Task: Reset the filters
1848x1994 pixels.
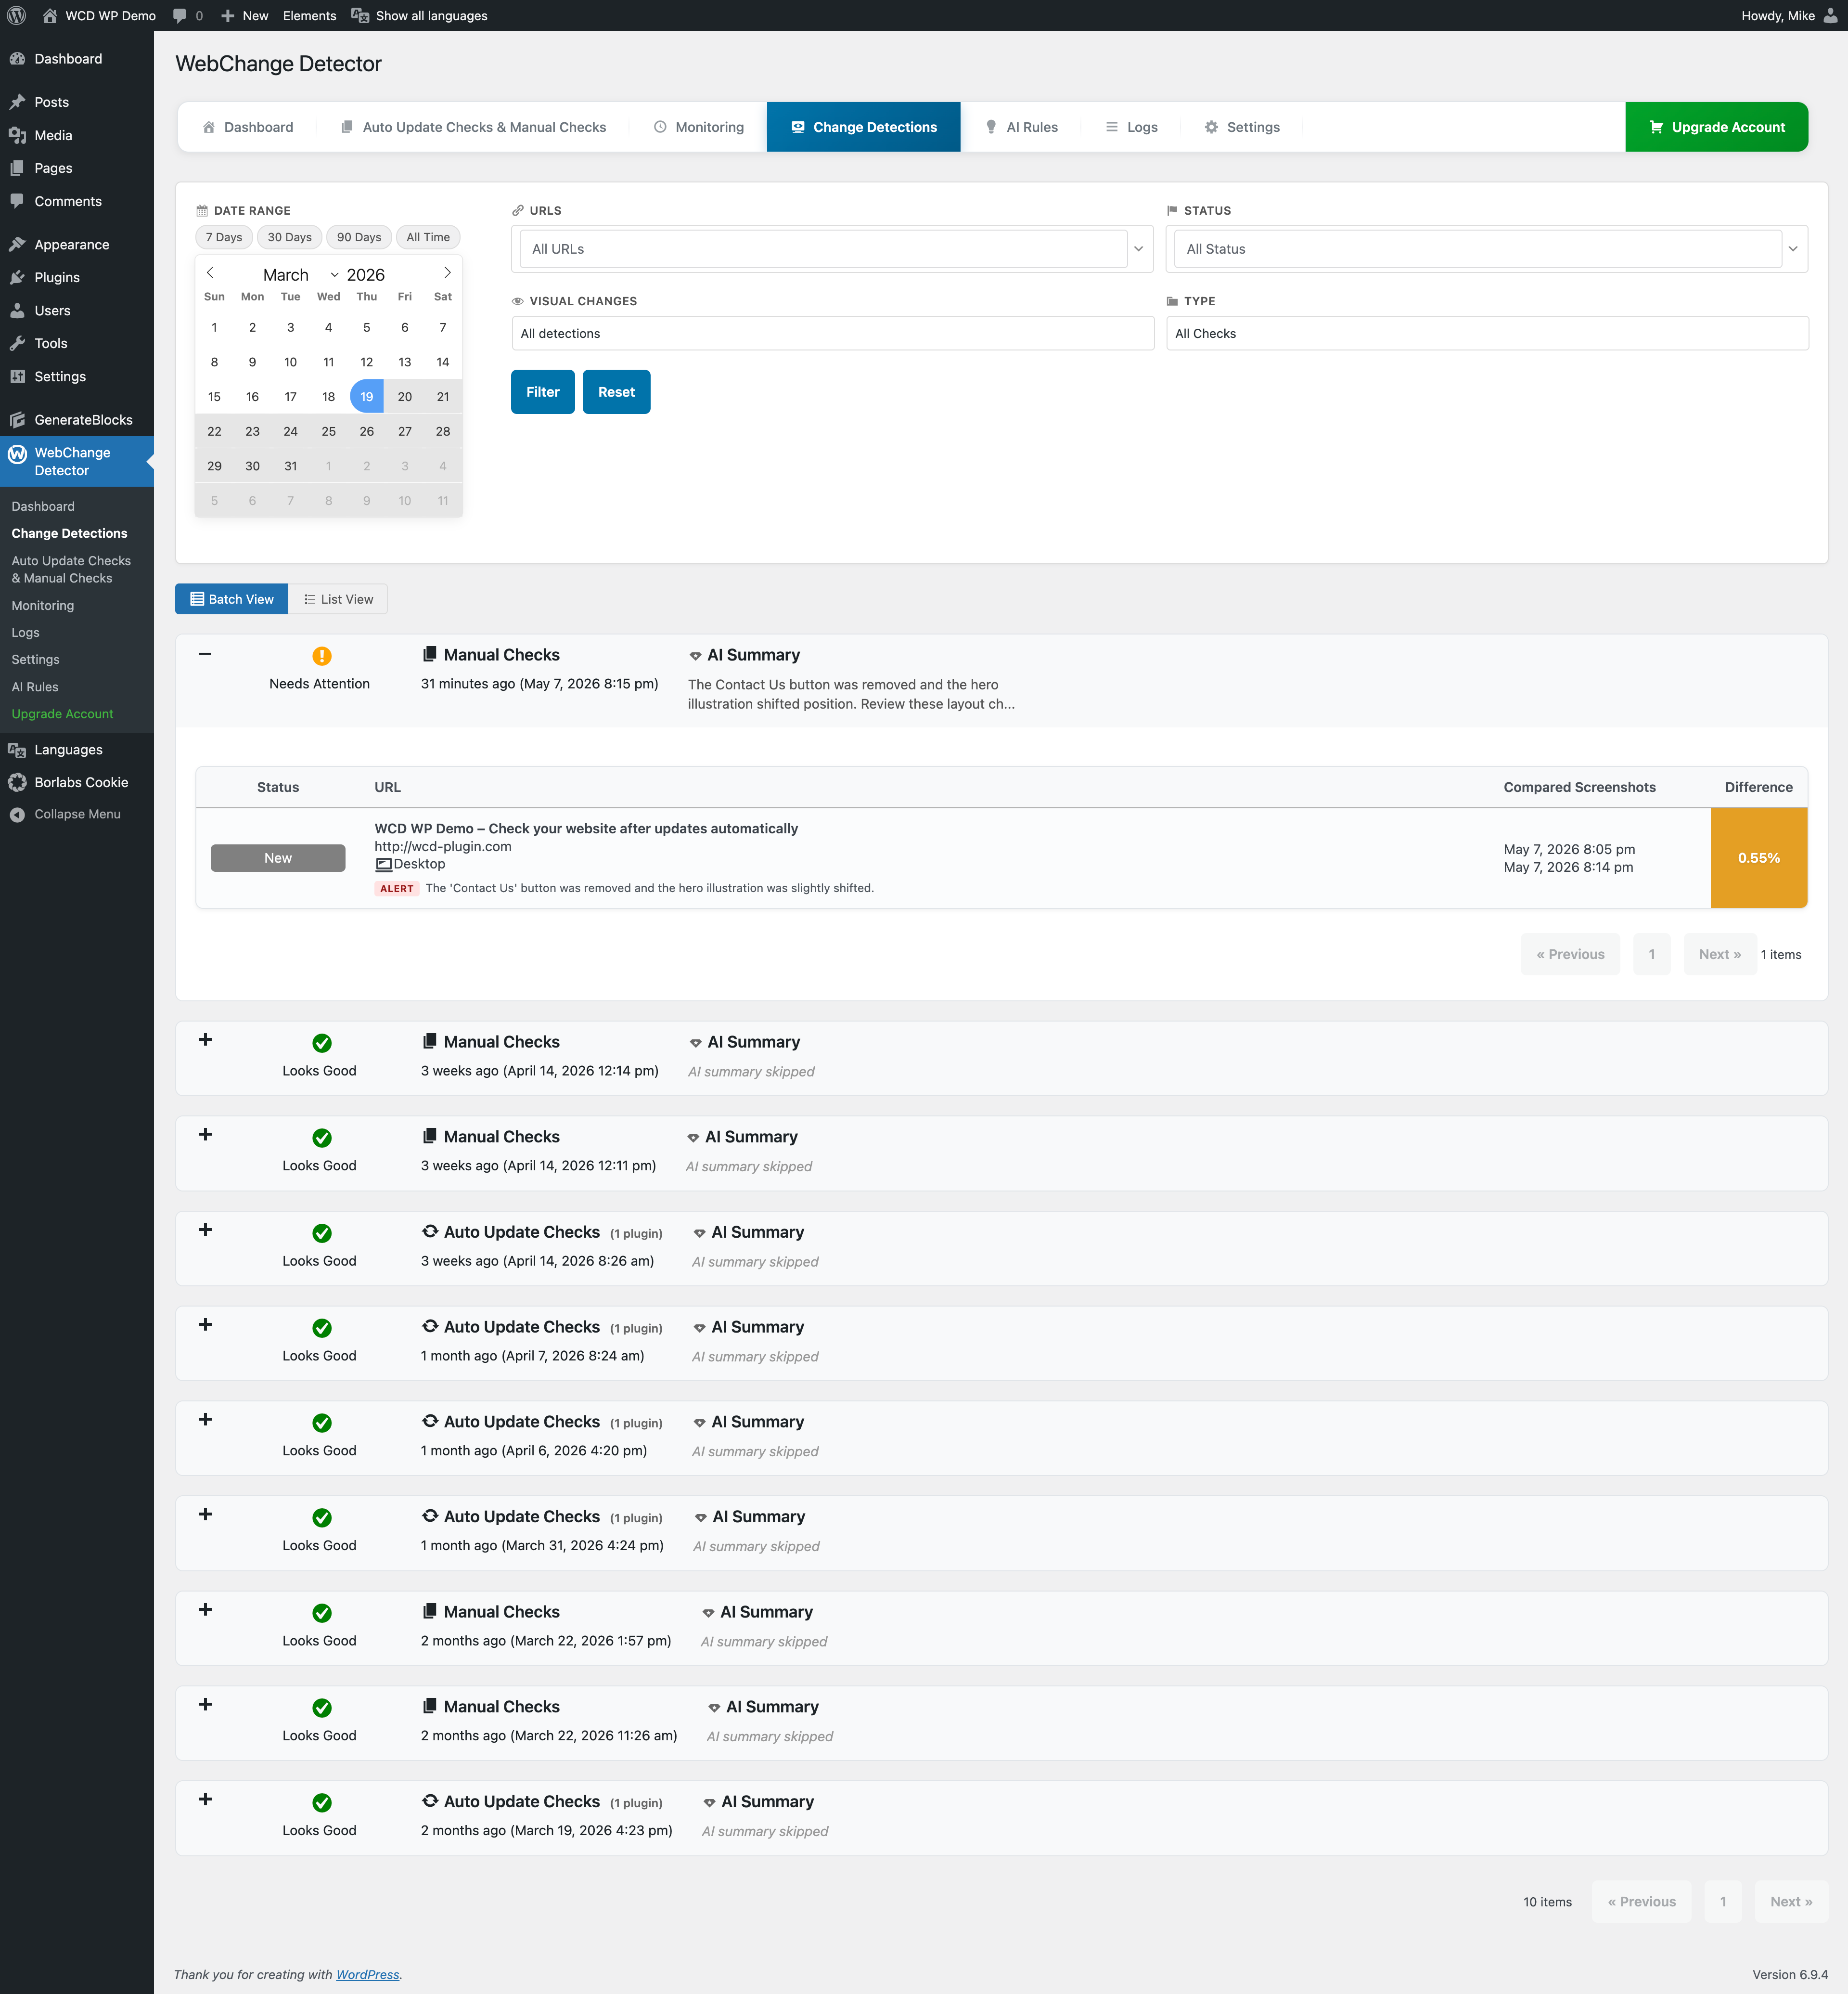Action: click(616, 392)
